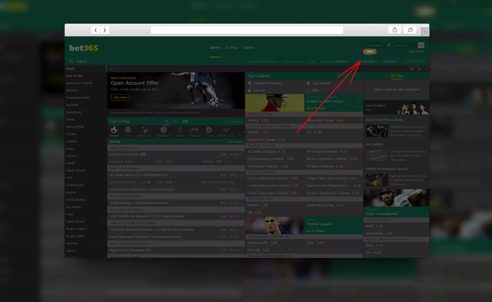This screenshot has width=492, height=302.
Task: Click the search magnifier icon
Action: 71,61
